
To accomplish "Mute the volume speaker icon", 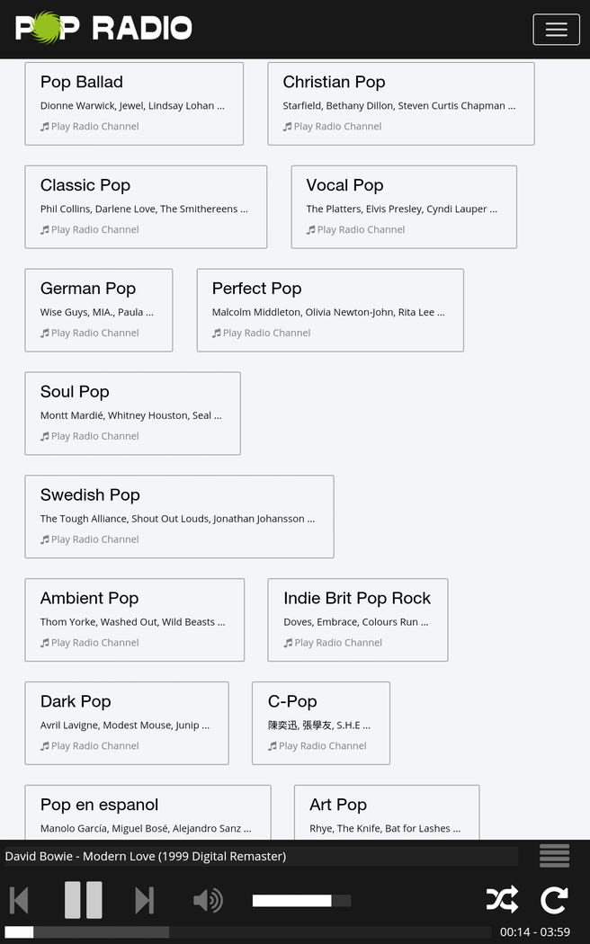I will (208, 900).
